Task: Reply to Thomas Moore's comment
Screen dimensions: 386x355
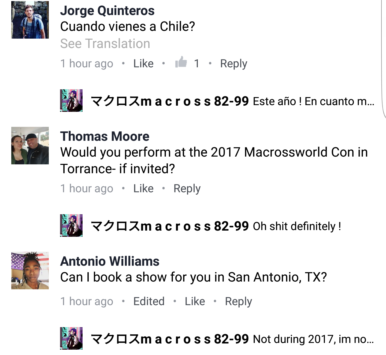Action: coord(187,189)
